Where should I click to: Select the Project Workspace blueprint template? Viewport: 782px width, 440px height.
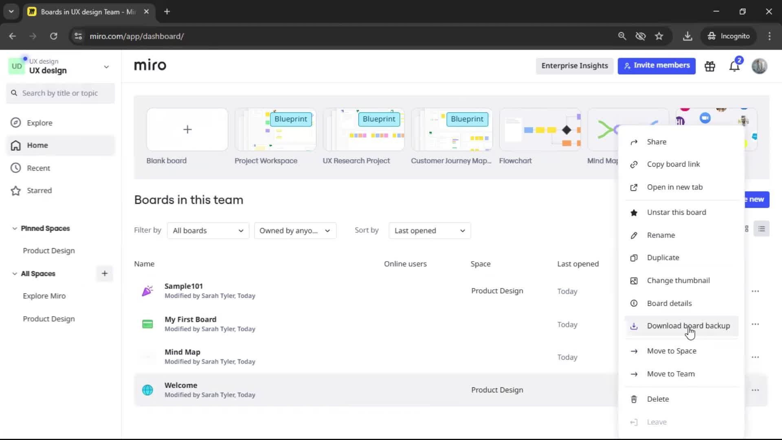click(275, 130)
